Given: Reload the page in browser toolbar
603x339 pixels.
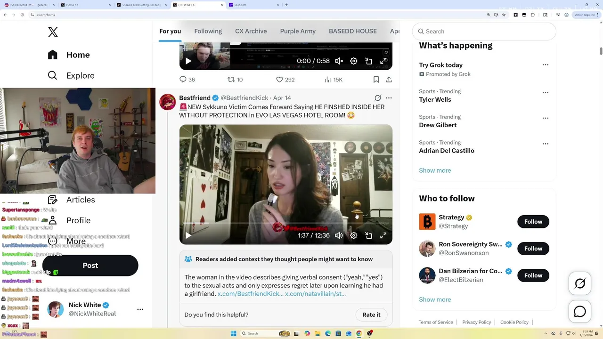Looking at the screenshot, I should [22, 15].
